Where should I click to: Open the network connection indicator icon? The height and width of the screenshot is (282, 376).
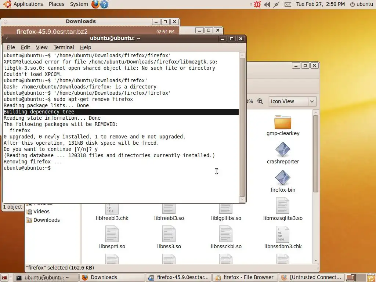[276, 4]
